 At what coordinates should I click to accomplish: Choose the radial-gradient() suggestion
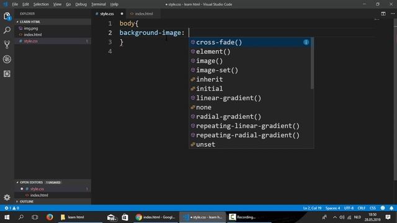(249, 116)
